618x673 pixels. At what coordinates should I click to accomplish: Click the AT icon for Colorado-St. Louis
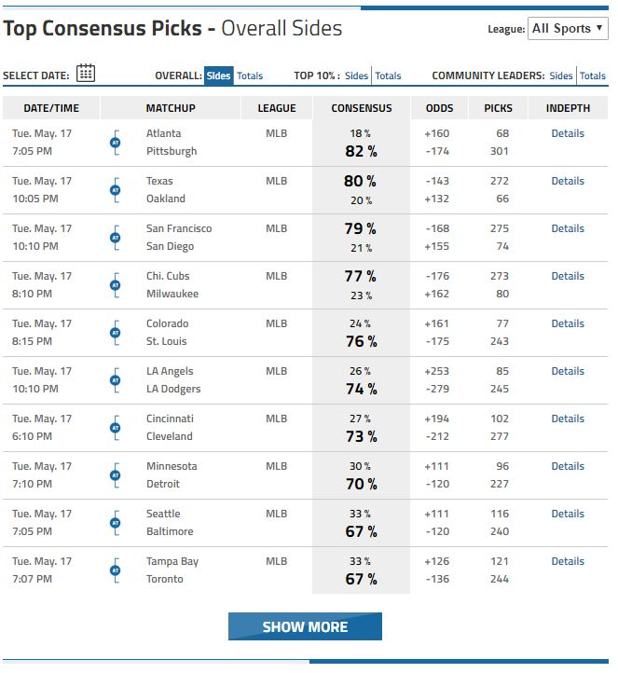(x=116, y=333)
